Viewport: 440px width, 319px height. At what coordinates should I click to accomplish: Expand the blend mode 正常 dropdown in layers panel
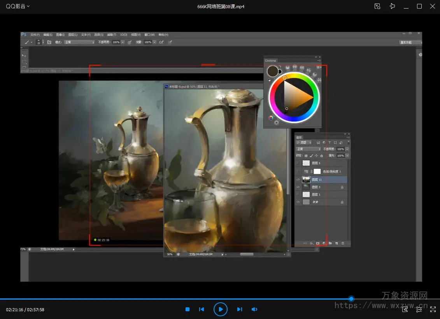[x=309, y=149]
